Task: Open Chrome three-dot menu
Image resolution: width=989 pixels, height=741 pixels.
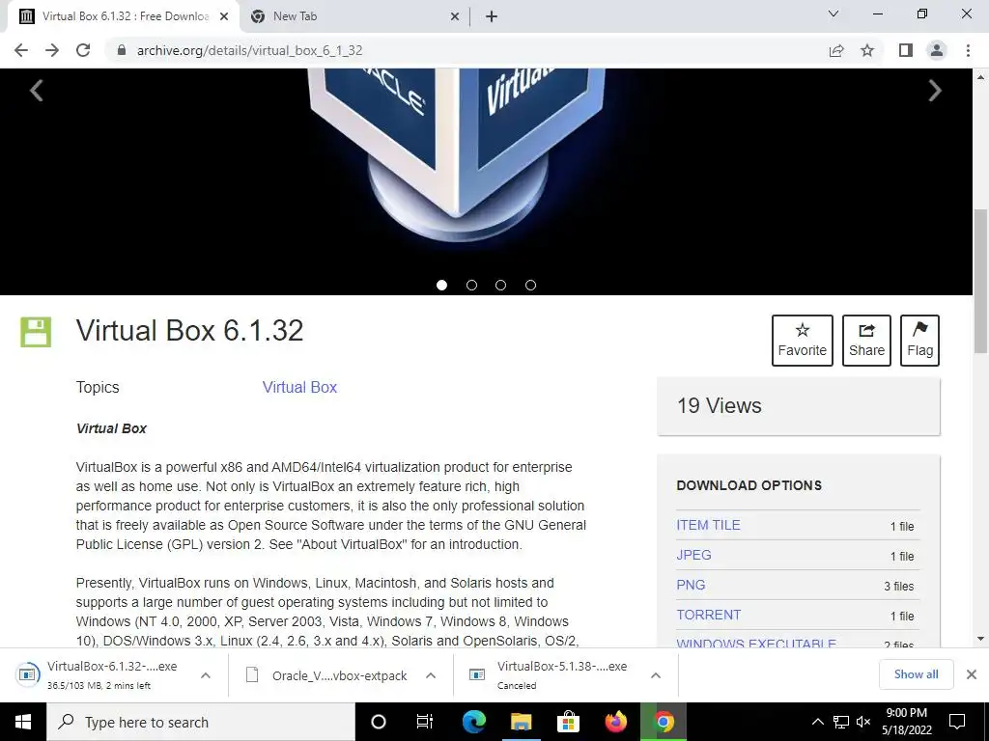Action: [968, 50]
